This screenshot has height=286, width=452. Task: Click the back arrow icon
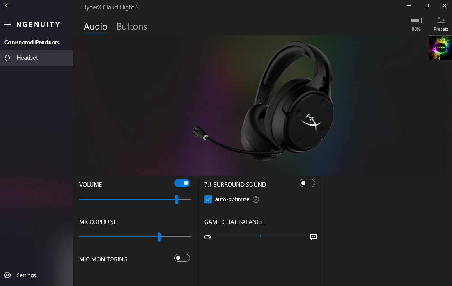coord(7,5)
